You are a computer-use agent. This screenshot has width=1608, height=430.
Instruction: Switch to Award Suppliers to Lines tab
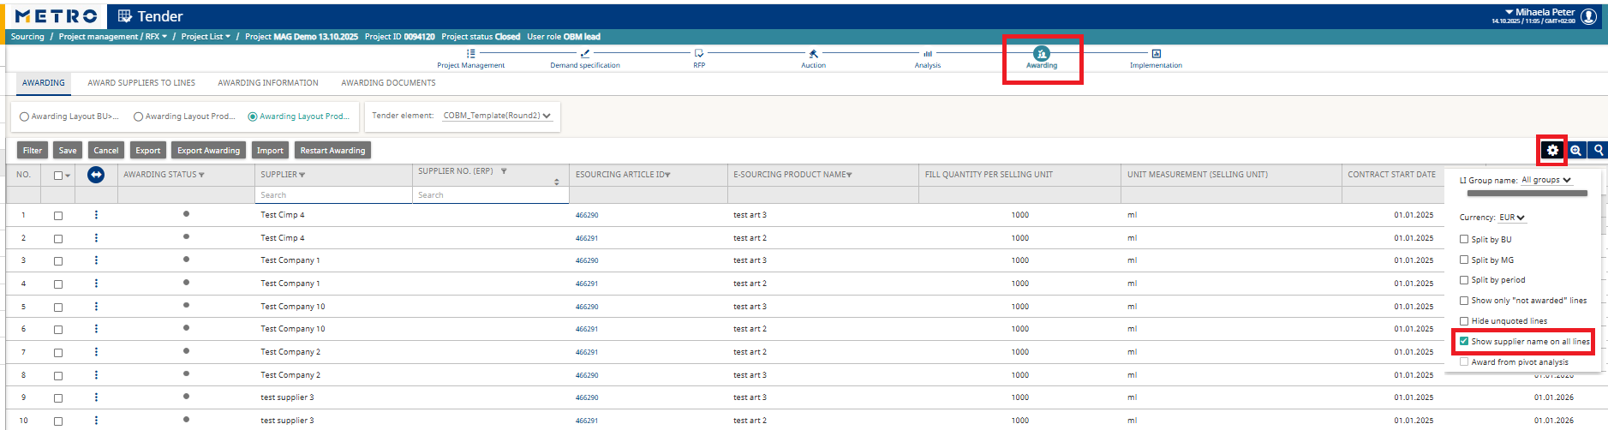[x=141, y=83]
